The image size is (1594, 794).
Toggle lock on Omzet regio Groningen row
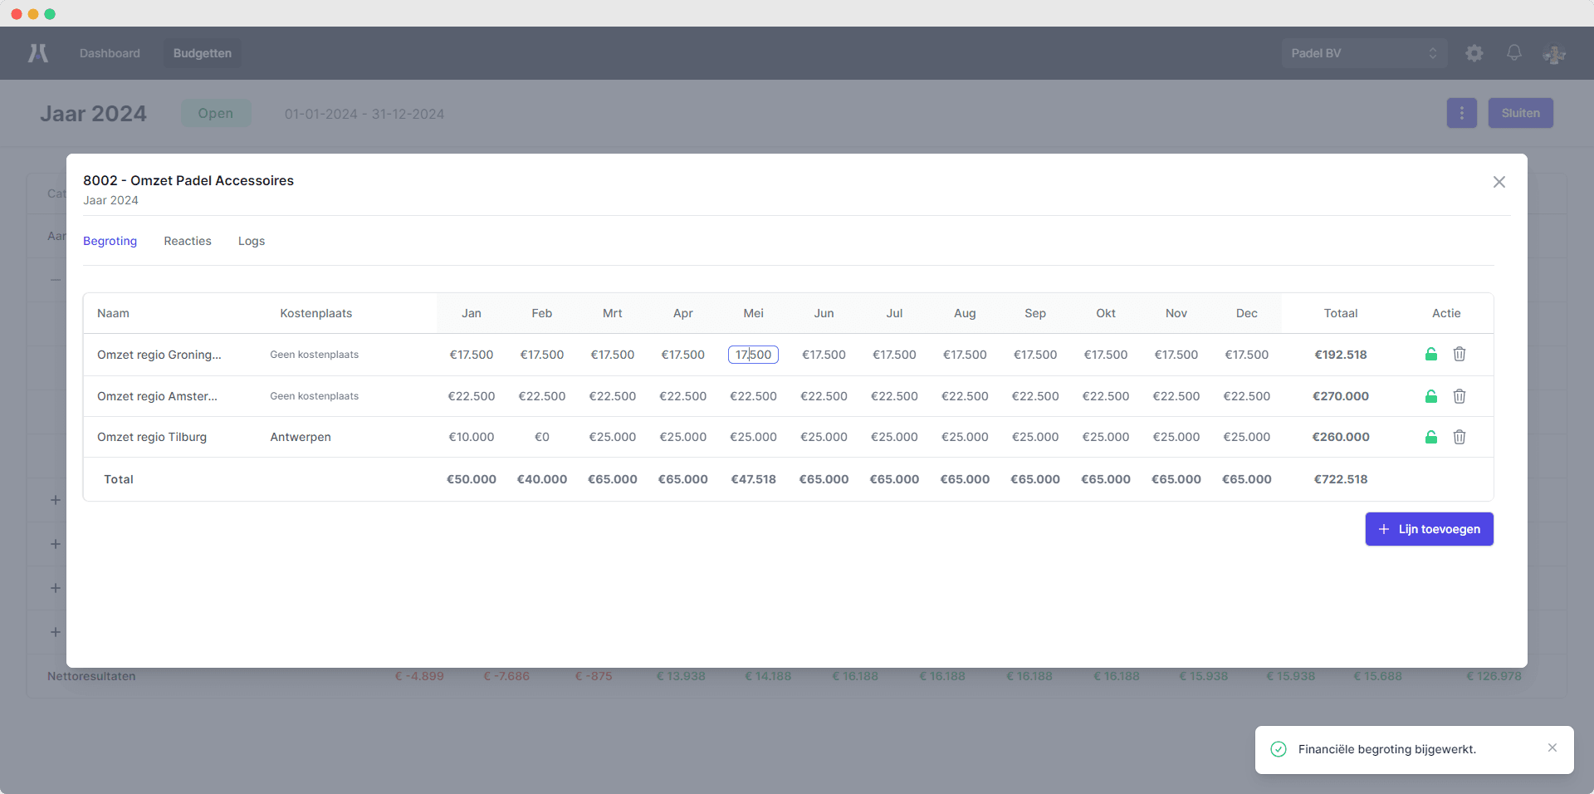tap(1430, 355)
